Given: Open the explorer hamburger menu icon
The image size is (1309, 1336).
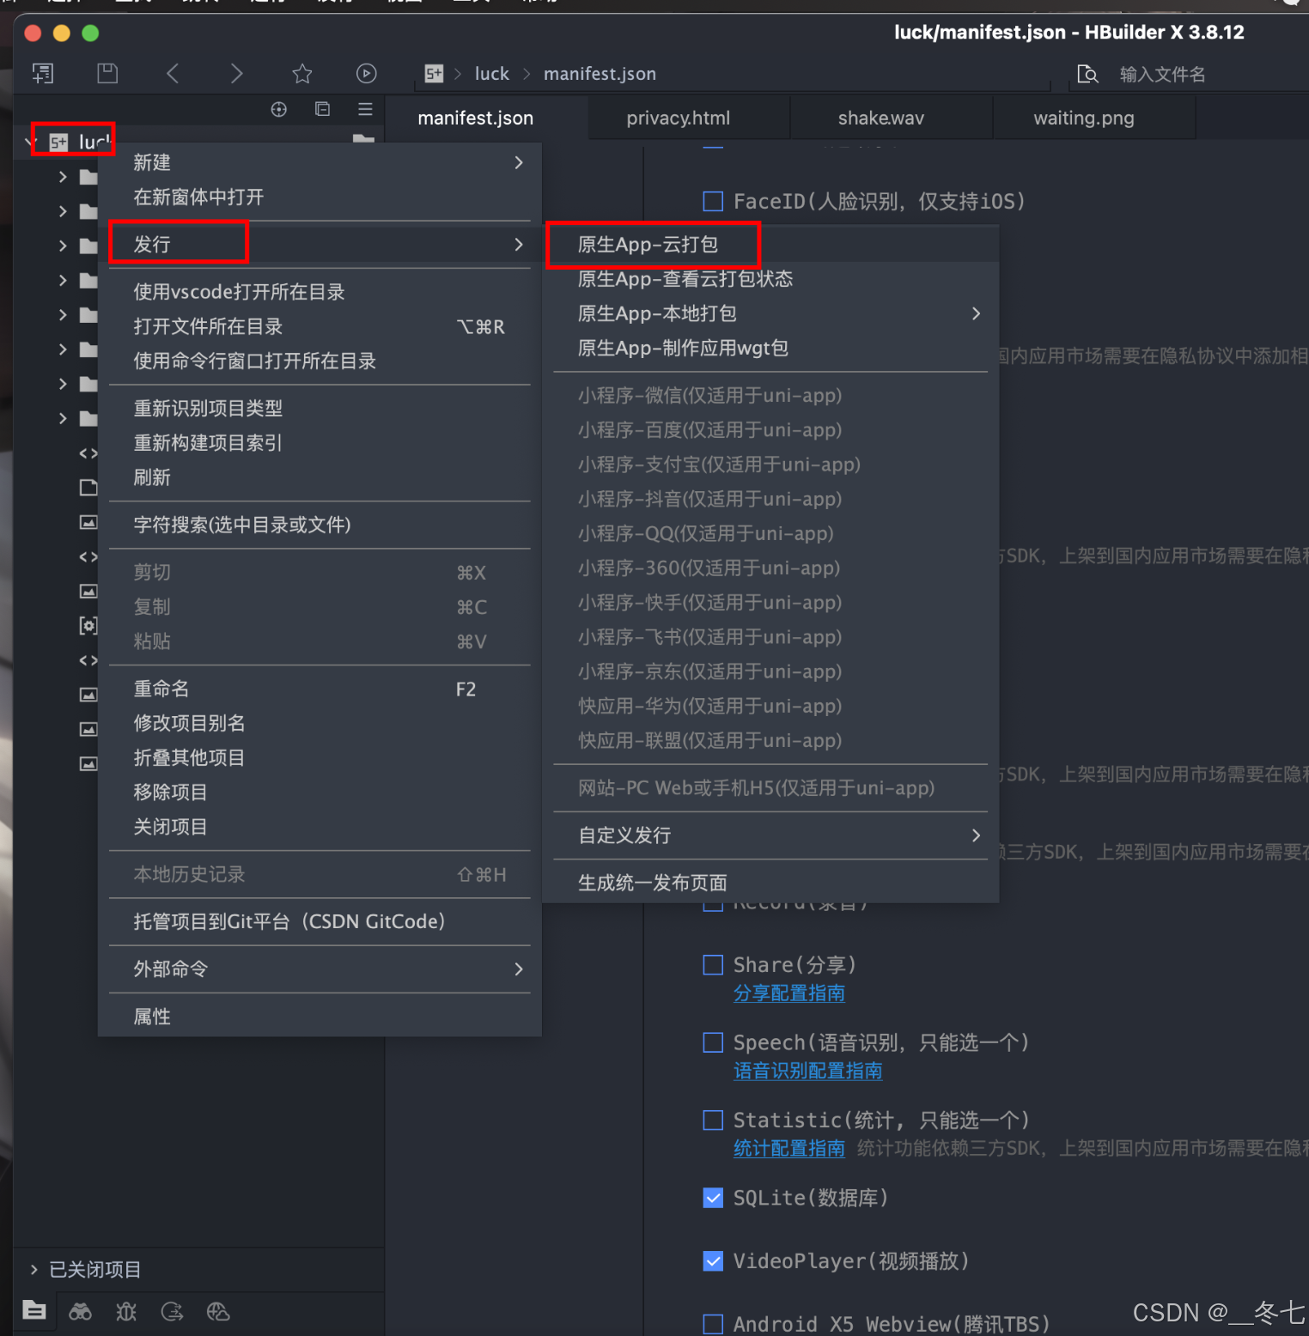Looking at the screenshot, I should [x=365, y=109].
